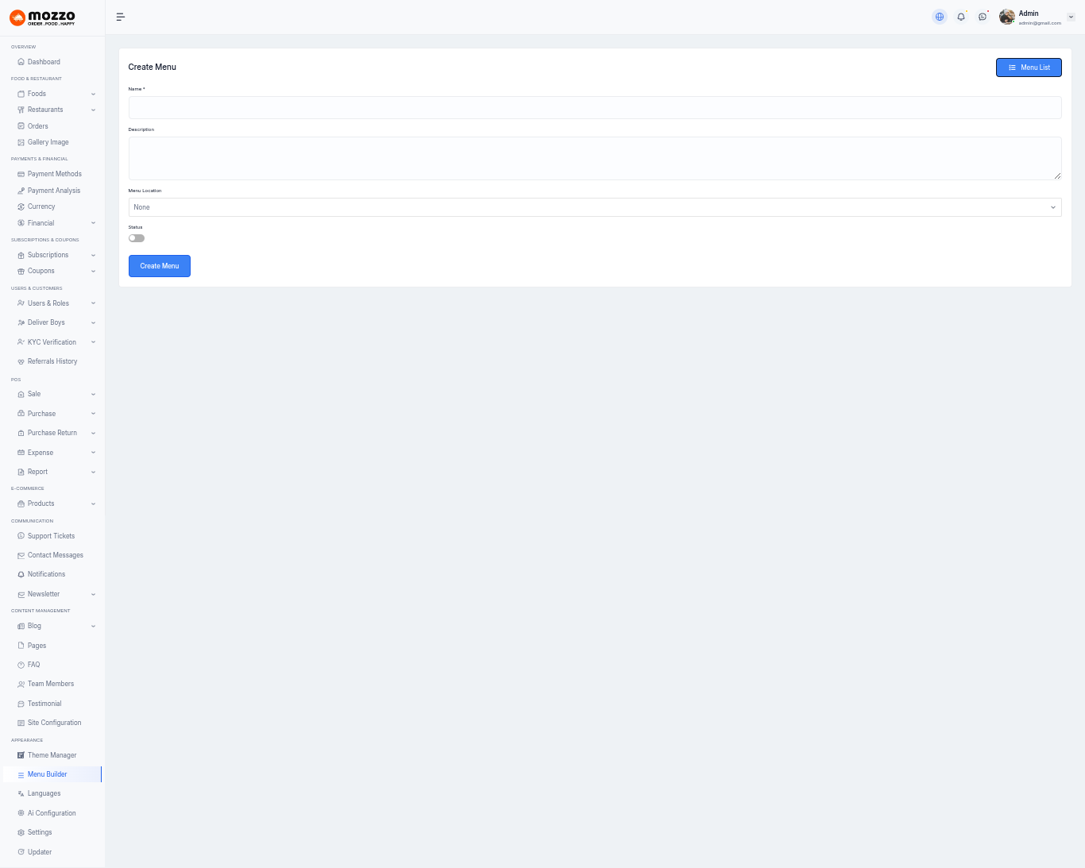Click the Create Menu submit button
Viewport: 1085px width, 868px height.
coord(160,266)
